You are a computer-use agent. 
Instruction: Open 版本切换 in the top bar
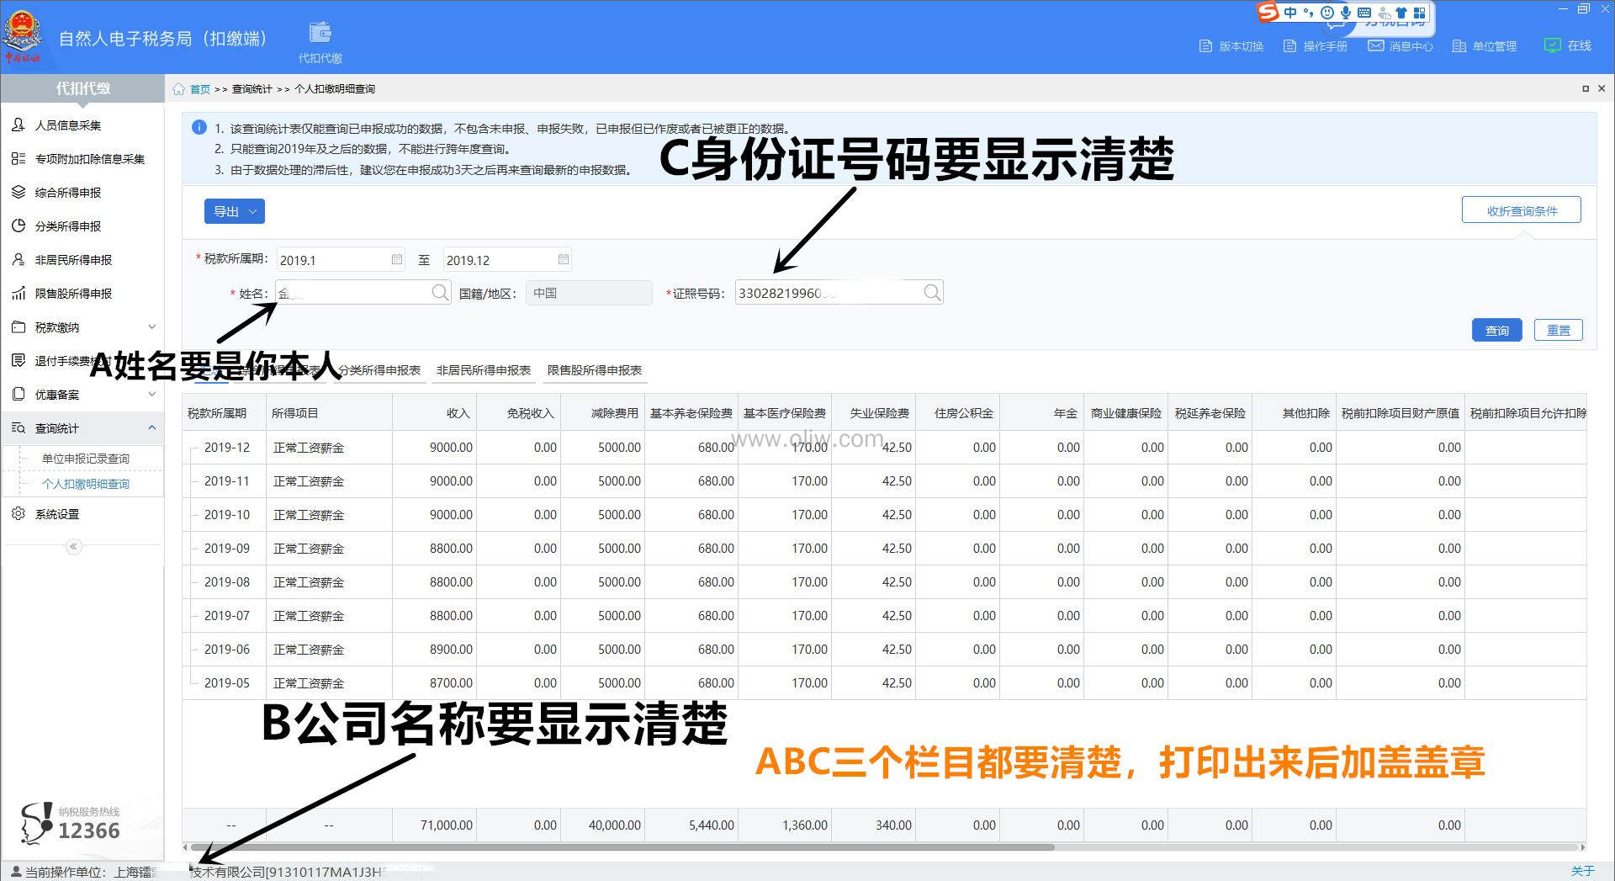pos(1231,46)
